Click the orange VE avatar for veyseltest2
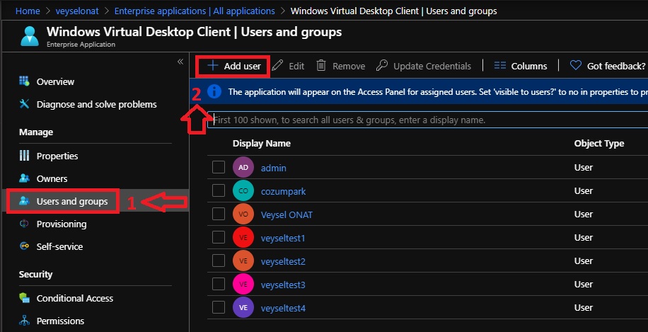 [243, 261]
